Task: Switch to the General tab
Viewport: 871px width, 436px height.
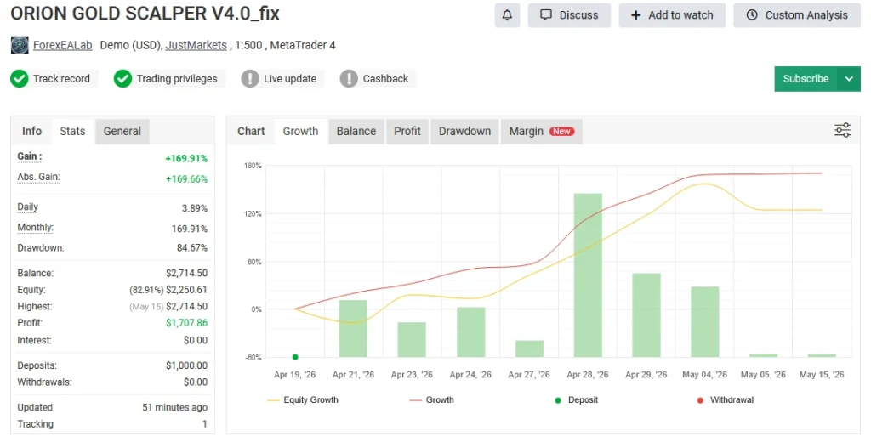Action: tap(122, 132)
